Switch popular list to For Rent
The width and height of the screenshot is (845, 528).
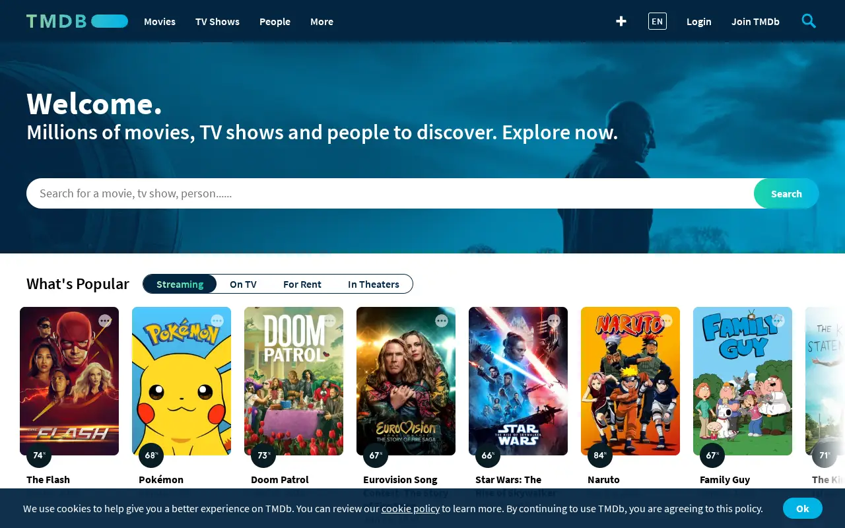point(302,284)
